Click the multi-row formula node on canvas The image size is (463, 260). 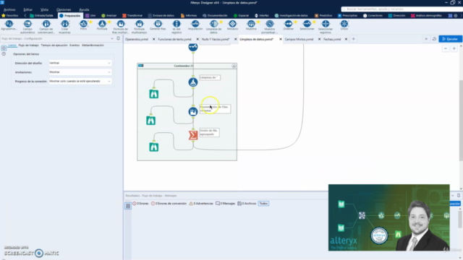(193, 111)
